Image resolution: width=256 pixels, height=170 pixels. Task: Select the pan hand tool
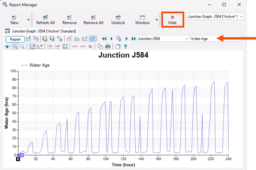[x=7, y=46]
